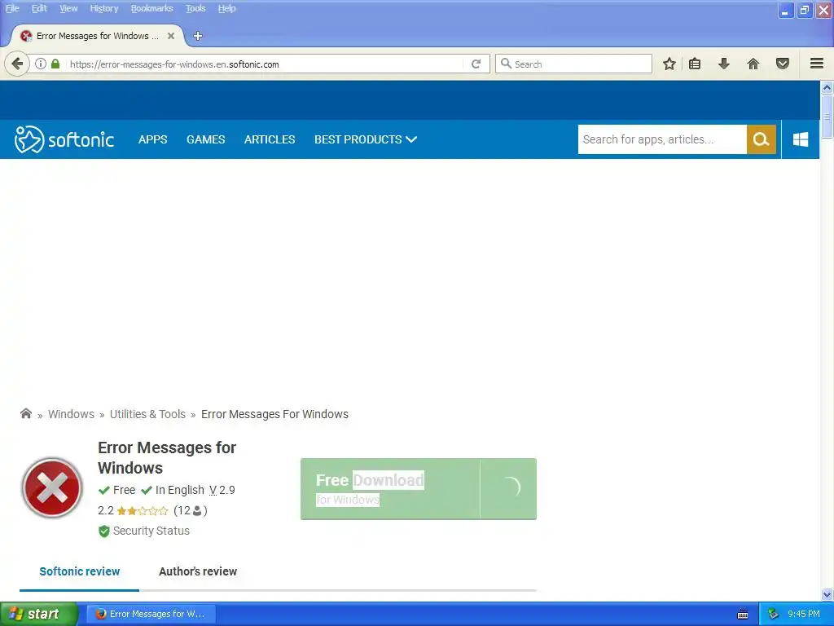
Task: Click the orange Softonic search button
Action: tap(762, 139)
